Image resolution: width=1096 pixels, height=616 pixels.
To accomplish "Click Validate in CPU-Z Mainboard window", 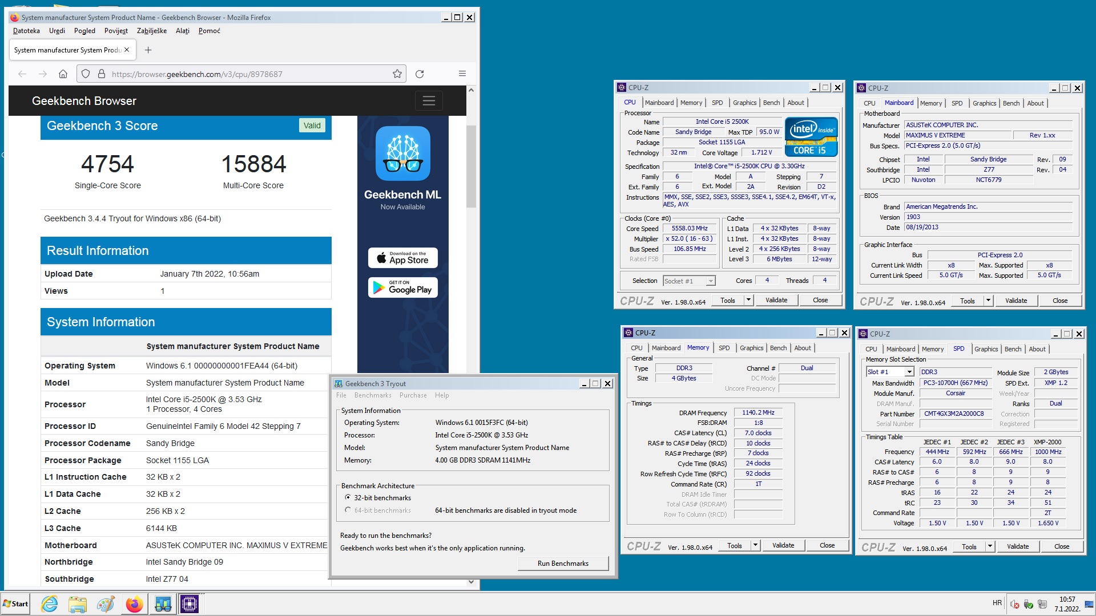I will [1016, 301].
